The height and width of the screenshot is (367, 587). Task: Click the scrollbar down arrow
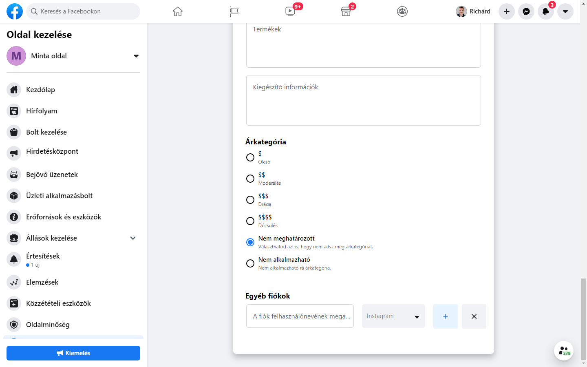tap(583, 363)
